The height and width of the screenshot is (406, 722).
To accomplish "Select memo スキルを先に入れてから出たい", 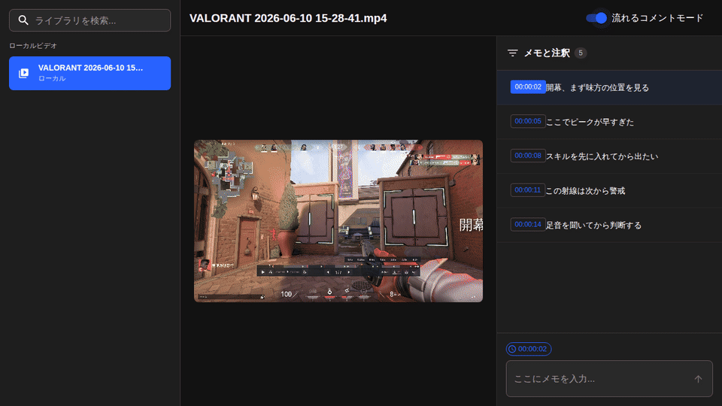I will coord(602,156).
